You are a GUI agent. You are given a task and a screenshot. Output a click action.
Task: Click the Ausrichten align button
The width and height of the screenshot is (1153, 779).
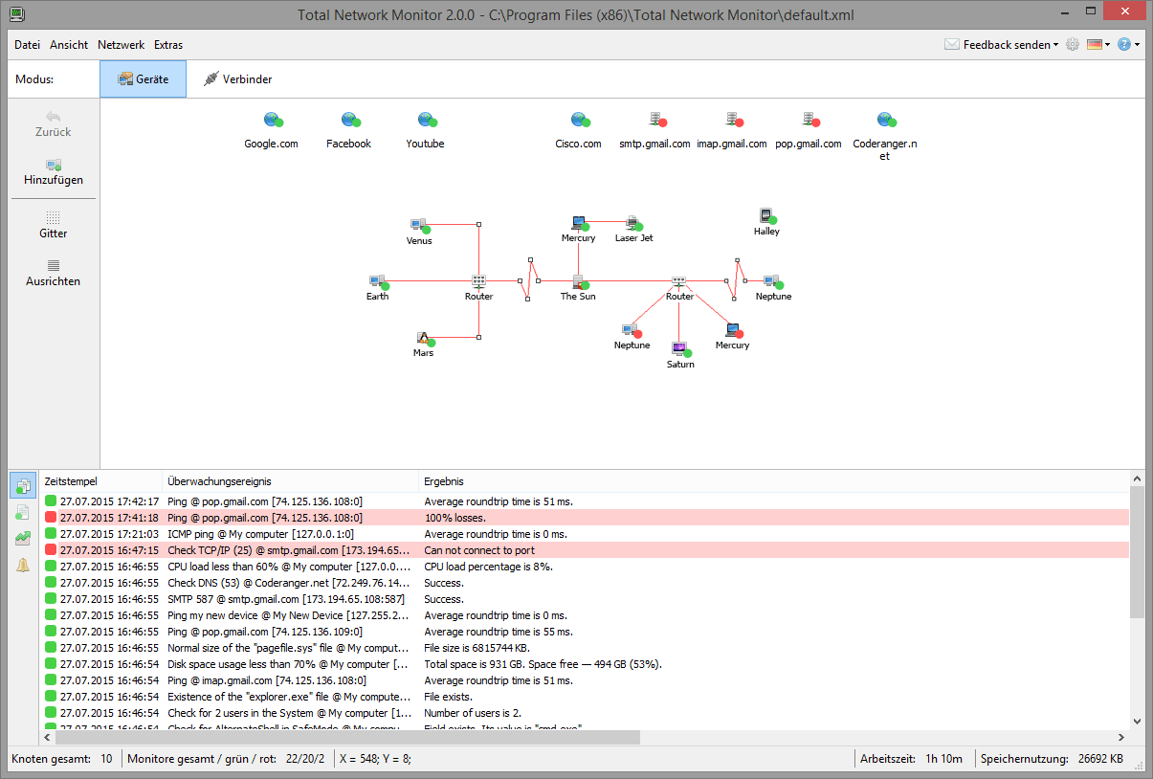pyautogui.click(x=54, y=273)
